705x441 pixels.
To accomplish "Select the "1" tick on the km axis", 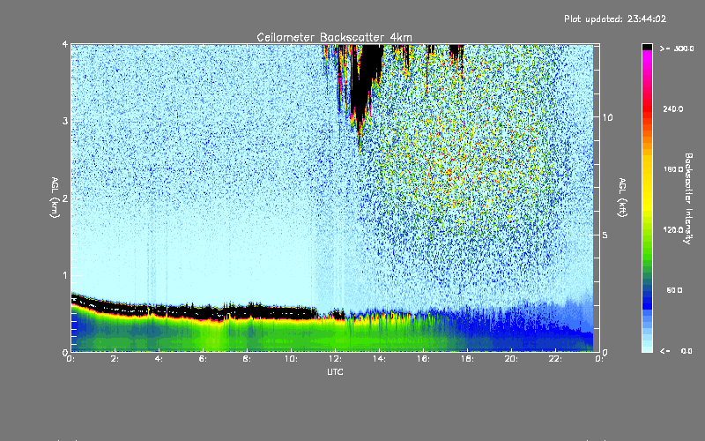I will 65,275.
